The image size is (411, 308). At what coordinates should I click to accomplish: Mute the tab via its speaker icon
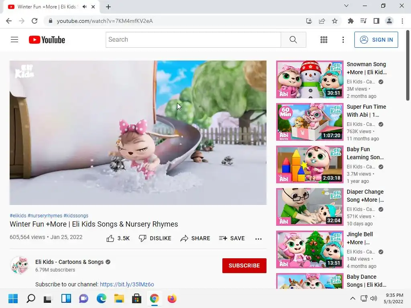[84, 7]
